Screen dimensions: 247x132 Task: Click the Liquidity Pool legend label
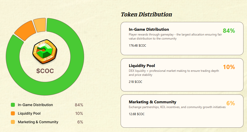pyautogui.click(x=29, y=113)
